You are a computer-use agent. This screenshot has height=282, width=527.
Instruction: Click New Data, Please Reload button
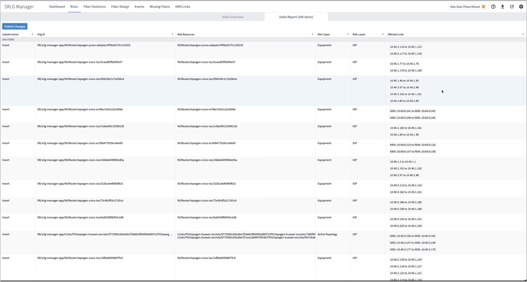pos(465,7)
